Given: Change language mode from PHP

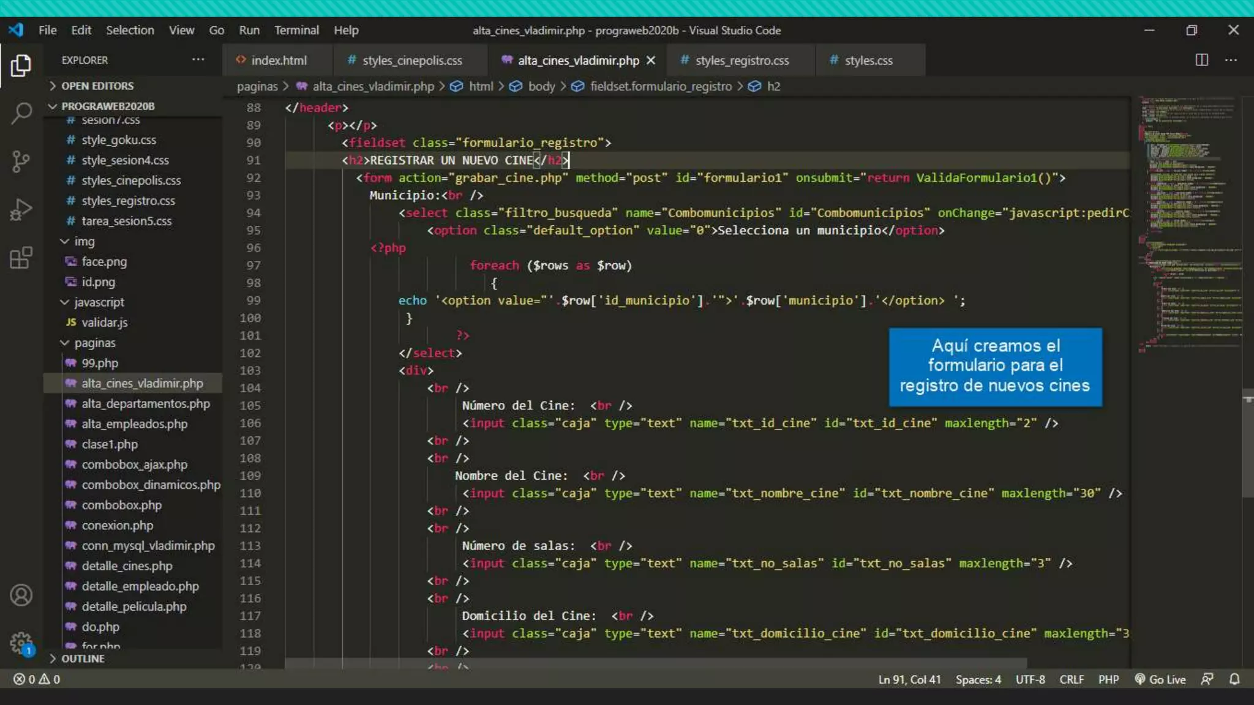Looking at the screenshot, I should point(1108,679).
